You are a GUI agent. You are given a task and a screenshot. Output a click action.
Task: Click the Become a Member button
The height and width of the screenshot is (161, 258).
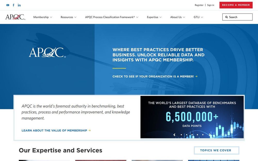pyautogui.click(x=236, y=5)
